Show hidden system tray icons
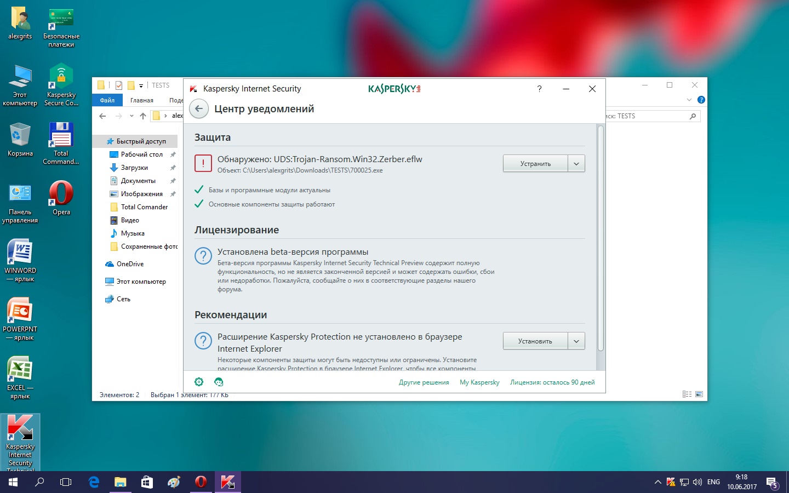 pyautogui.click(x=658, y=482)
